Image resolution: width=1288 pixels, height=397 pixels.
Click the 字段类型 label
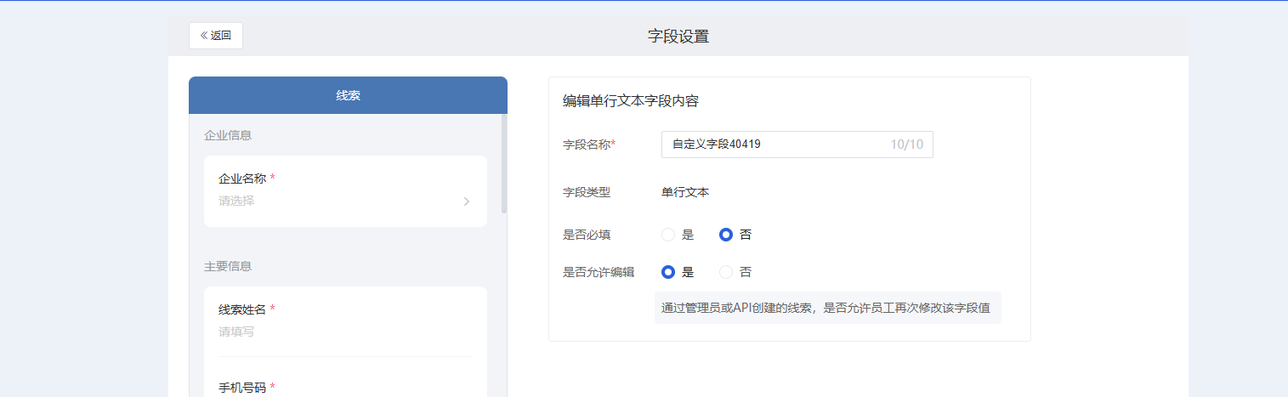pyautogui.click(x=587, y=192)
